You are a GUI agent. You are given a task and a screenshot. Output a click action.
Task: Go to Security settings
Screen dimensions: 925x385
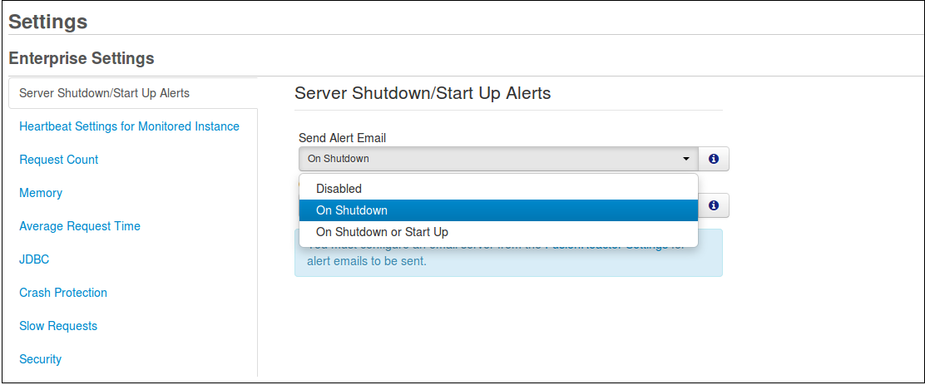pos(40,358)
